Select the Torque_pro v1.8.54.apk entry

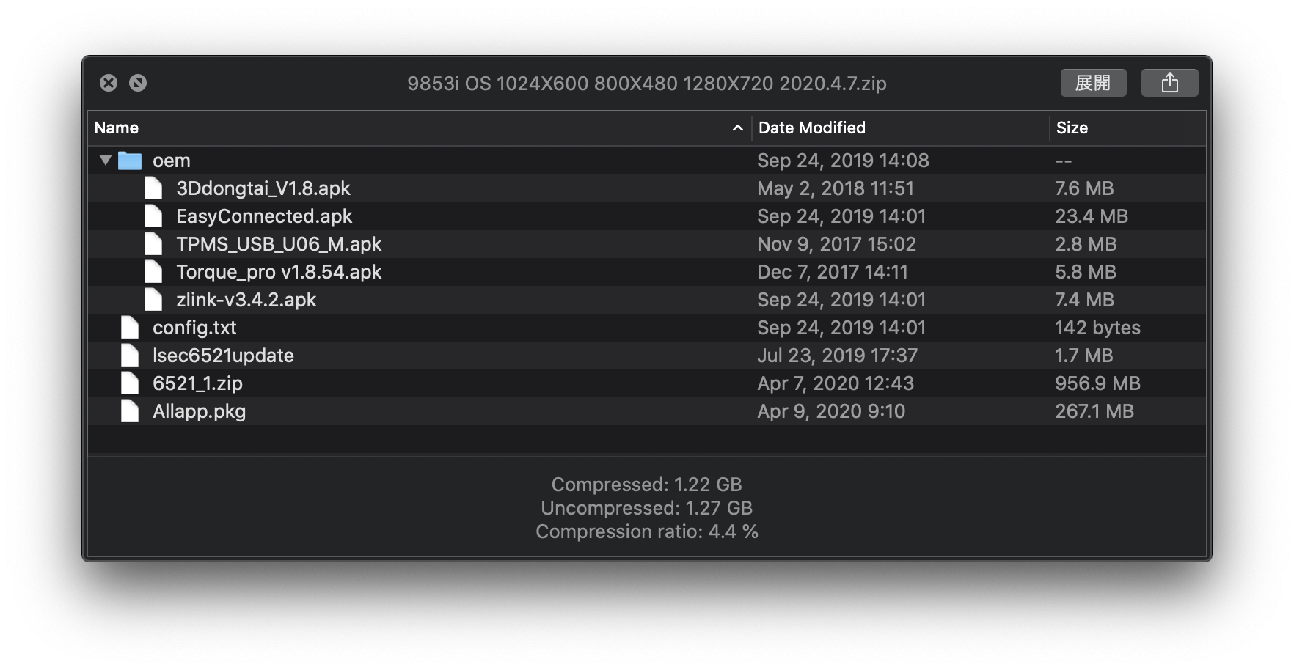[279, 272]
